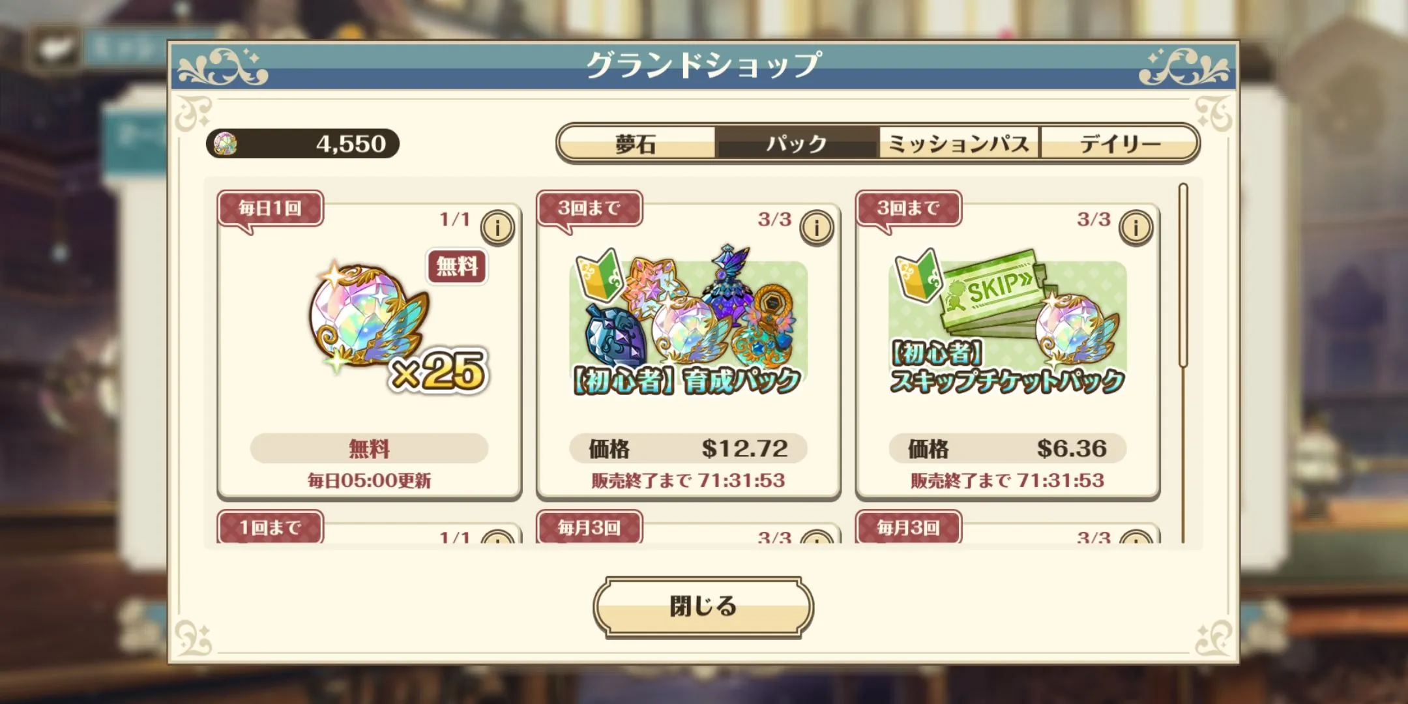1408x704 pixels.
Task: Open info for the free daily gems
Action: click(497, 227)
